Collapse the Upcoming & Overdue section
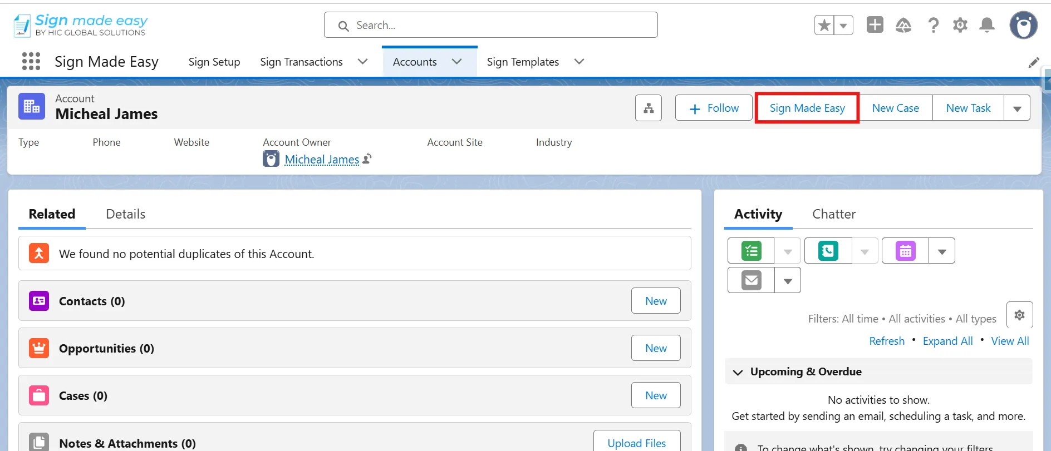Image resolution: width=1051 pixels, height=451 pixels. coord(738,372)
